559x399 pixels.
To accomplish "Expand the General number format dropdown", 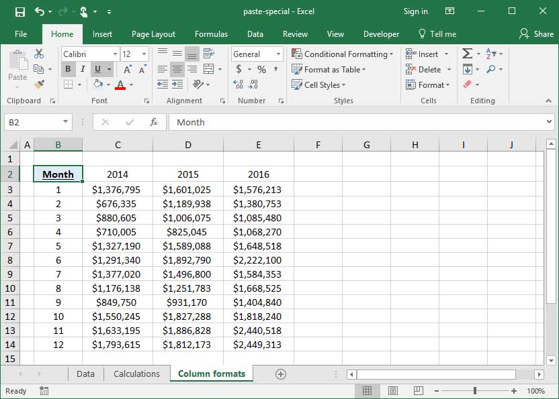I will point(278,54).
